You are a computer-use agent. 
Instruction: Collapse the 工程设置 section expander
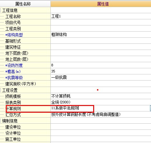0,90
